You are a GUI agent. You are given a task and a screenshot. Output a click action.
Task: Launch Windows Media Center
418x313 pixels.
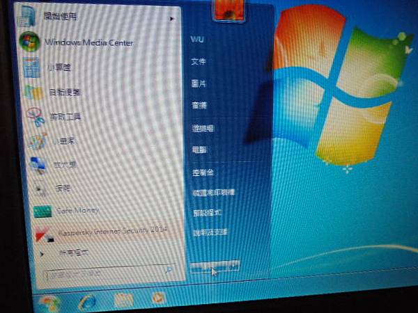click(88, 42)
